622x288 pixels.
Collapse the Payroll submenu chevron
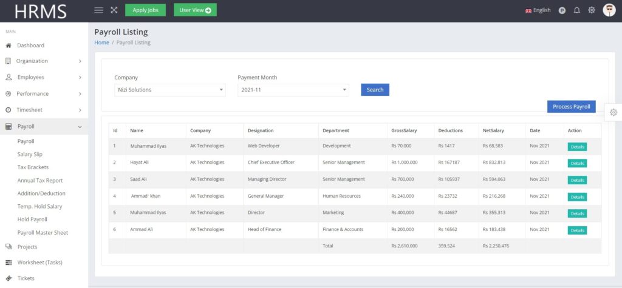pos(80,127)
